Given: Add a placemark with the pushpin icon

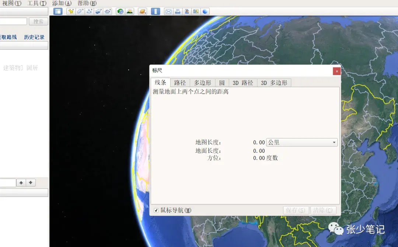Looking at the screenshot, I should (x=71, y=11).
